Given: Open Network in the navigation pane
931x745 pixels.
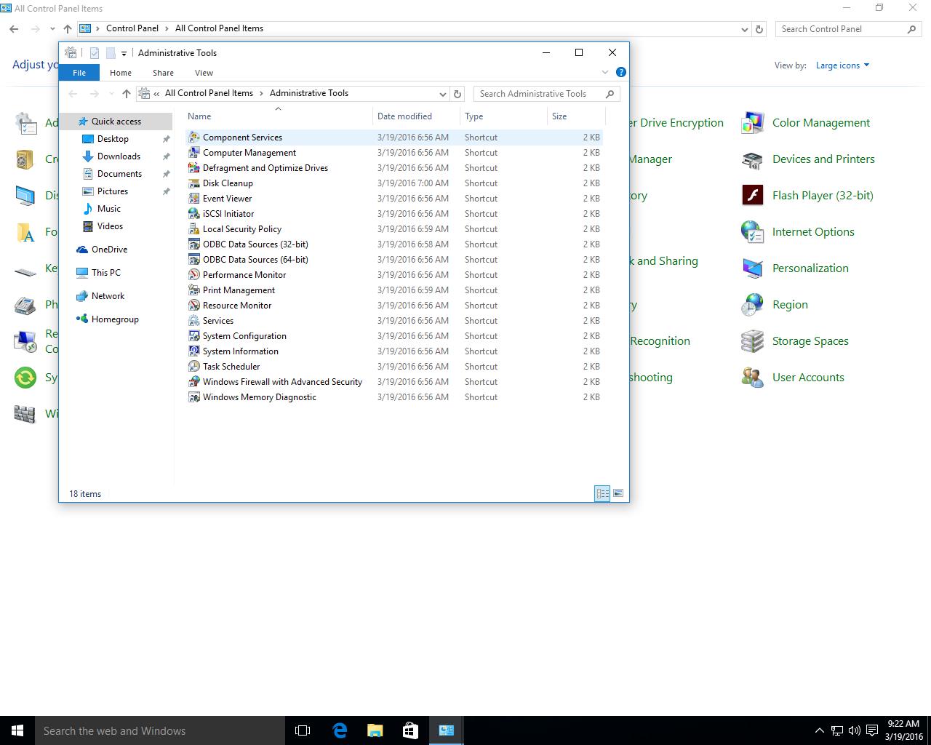Looking at the screenshot, I should [108, 296].
